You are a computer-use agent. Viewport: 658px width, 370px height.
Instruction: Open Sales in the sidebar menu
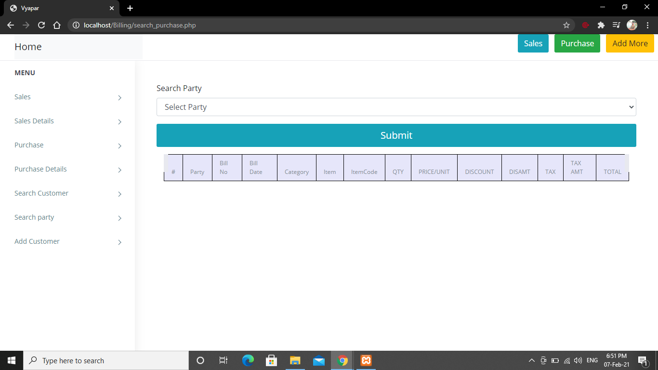23,97
